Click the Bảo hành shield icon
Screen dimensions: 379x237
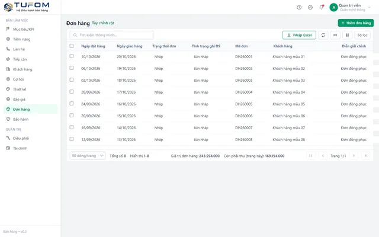tap(8, 119)
